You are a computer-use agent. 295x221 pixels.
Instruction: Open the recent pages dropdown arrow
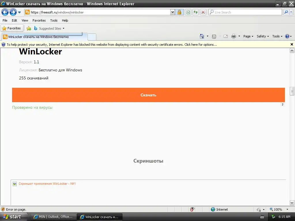[19, 12]
